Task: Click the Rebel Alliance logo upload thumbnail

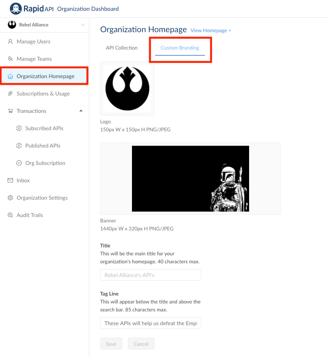Action: [127, 89]
